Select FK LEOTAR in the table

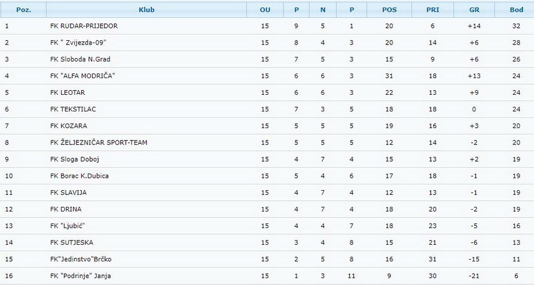68,92
